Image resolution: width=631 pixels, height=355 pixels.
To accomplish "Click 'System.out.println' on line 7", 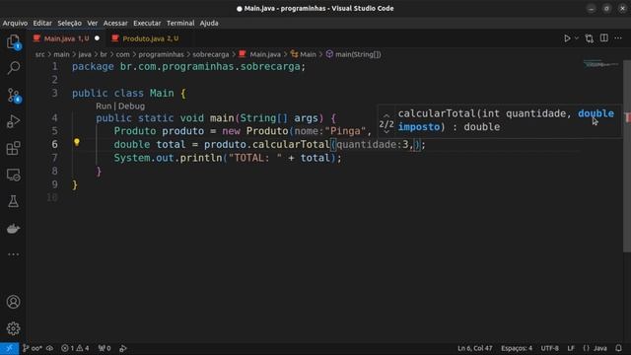I will (168, 158).
